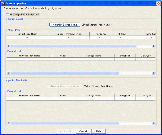Close the Start Migration dialog

point(158,3)
